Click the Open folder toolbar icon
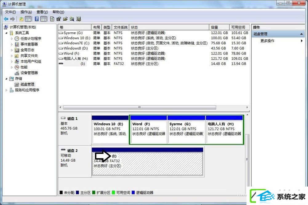Screen dimensions: 308x205 65,19
